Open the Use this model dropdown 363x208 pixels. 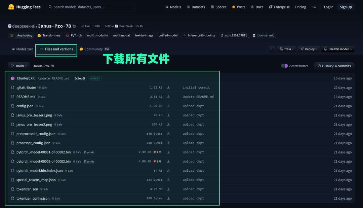[x=338, y=49]
